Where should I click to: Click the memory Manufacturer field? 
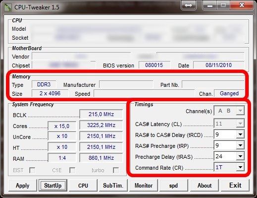(126, 84)
